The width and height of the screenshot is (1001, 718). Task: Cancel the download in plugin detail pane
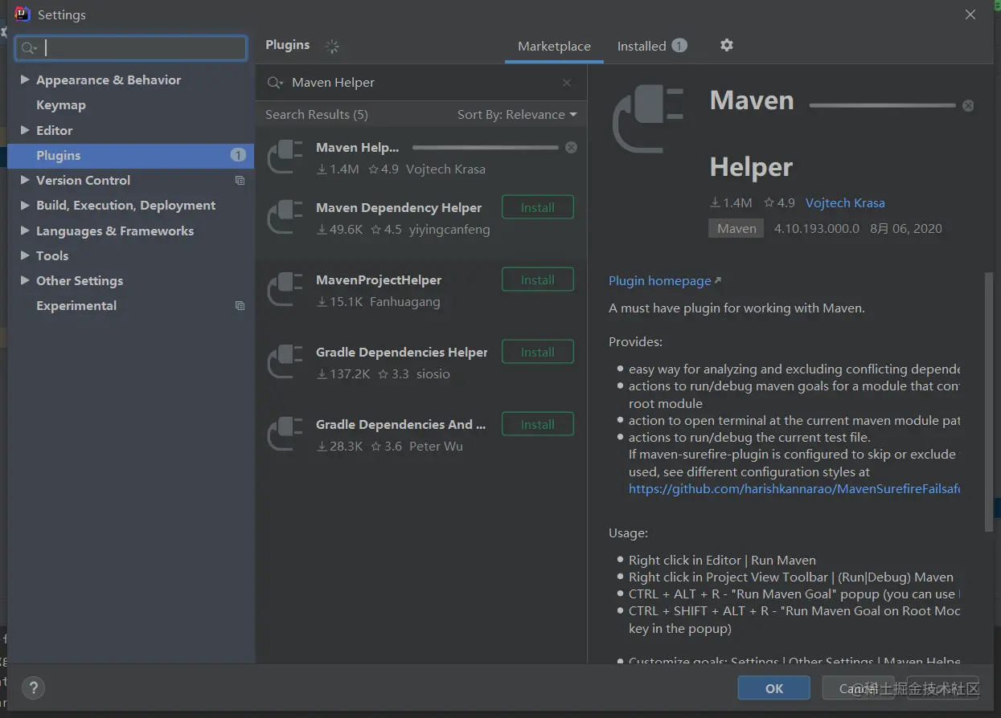tap(968, 105)
